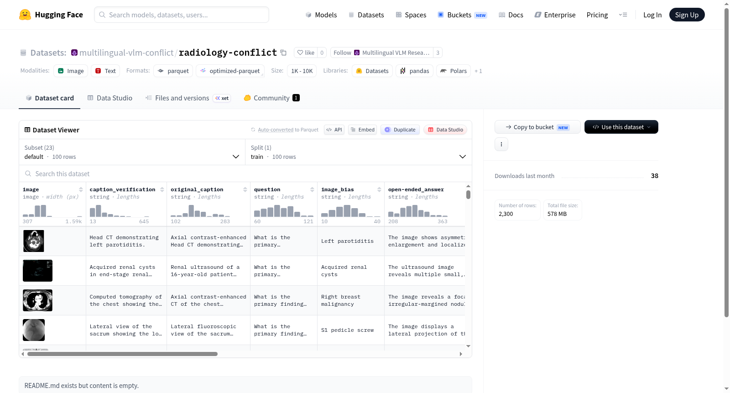Go to the multilingual-vlm-conflict owner page
The image size is (730, 393).
pyautogui.click(x=126, y=52)
